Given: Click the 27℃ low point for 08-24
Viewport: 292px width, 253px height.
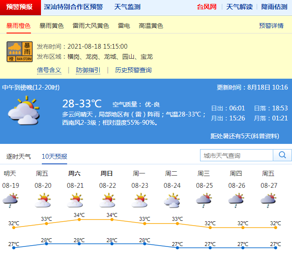Looking at the screenshot, I should 177,248.
